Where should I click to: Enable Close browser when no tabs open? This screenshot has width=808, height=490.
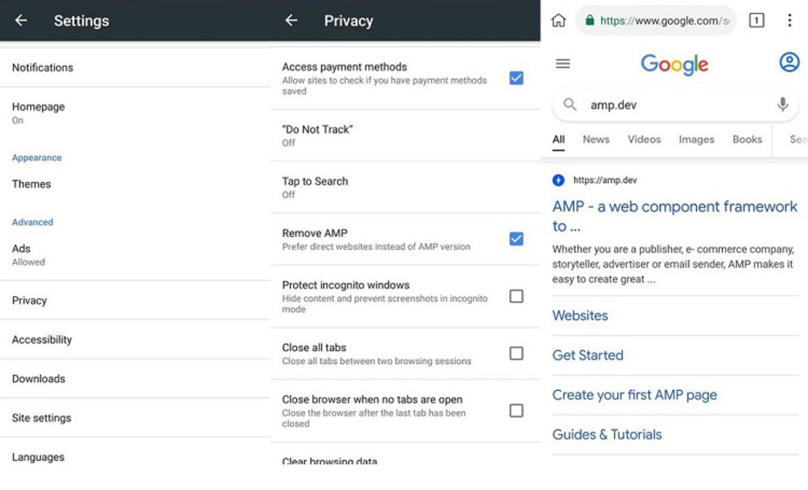tap(516, 411)
